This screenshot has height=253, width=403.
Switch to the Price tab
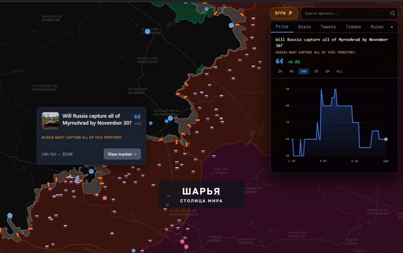(x=282, y=27)
